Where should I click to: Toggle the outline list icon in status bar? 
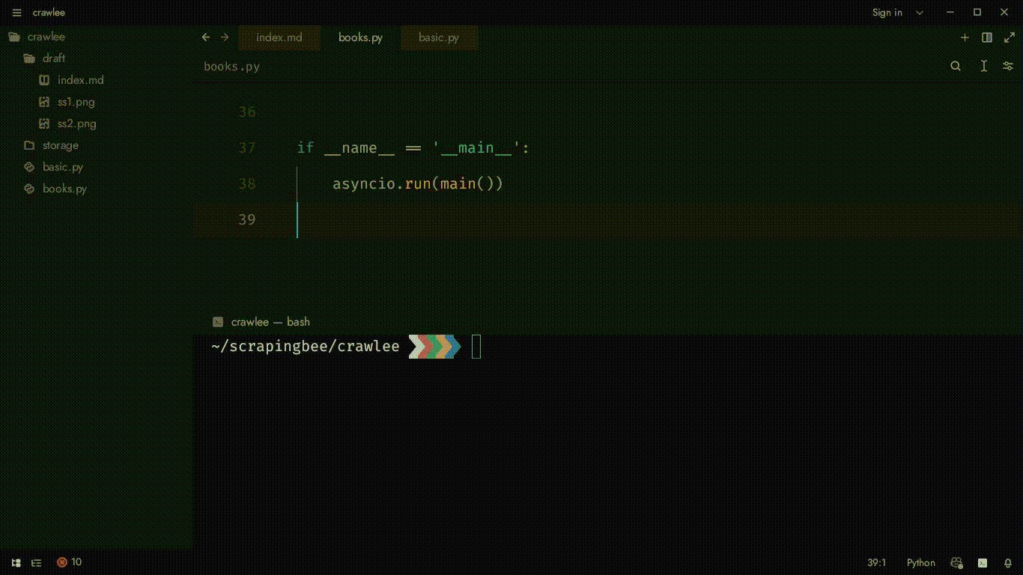coord(36,563)
